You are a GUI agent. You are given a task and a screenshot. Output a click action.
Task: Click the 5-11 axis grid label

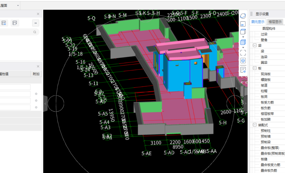click(x=93, y=83)
